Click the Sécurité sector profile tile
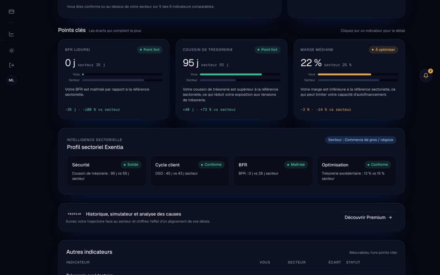This screenshot has width=440, height=275. tap(107, 171)
